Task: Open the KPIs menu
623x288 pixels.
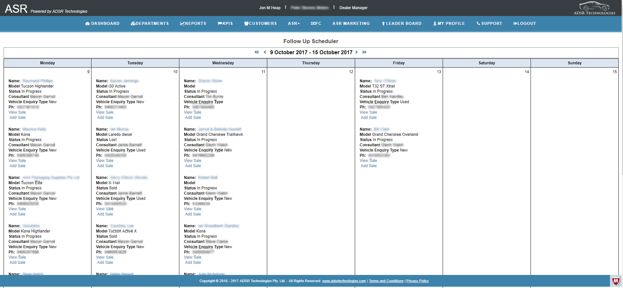Action: coord(225,24)
